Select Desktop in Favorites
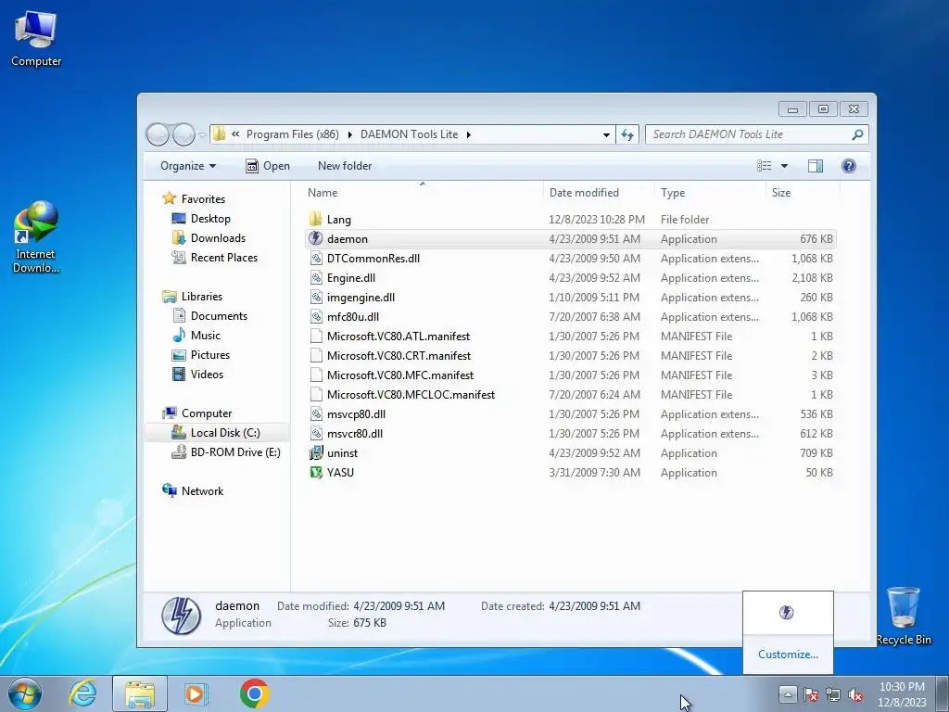Image resolution: width=949 pixels, height=712 pixels. tap(201, 219)
